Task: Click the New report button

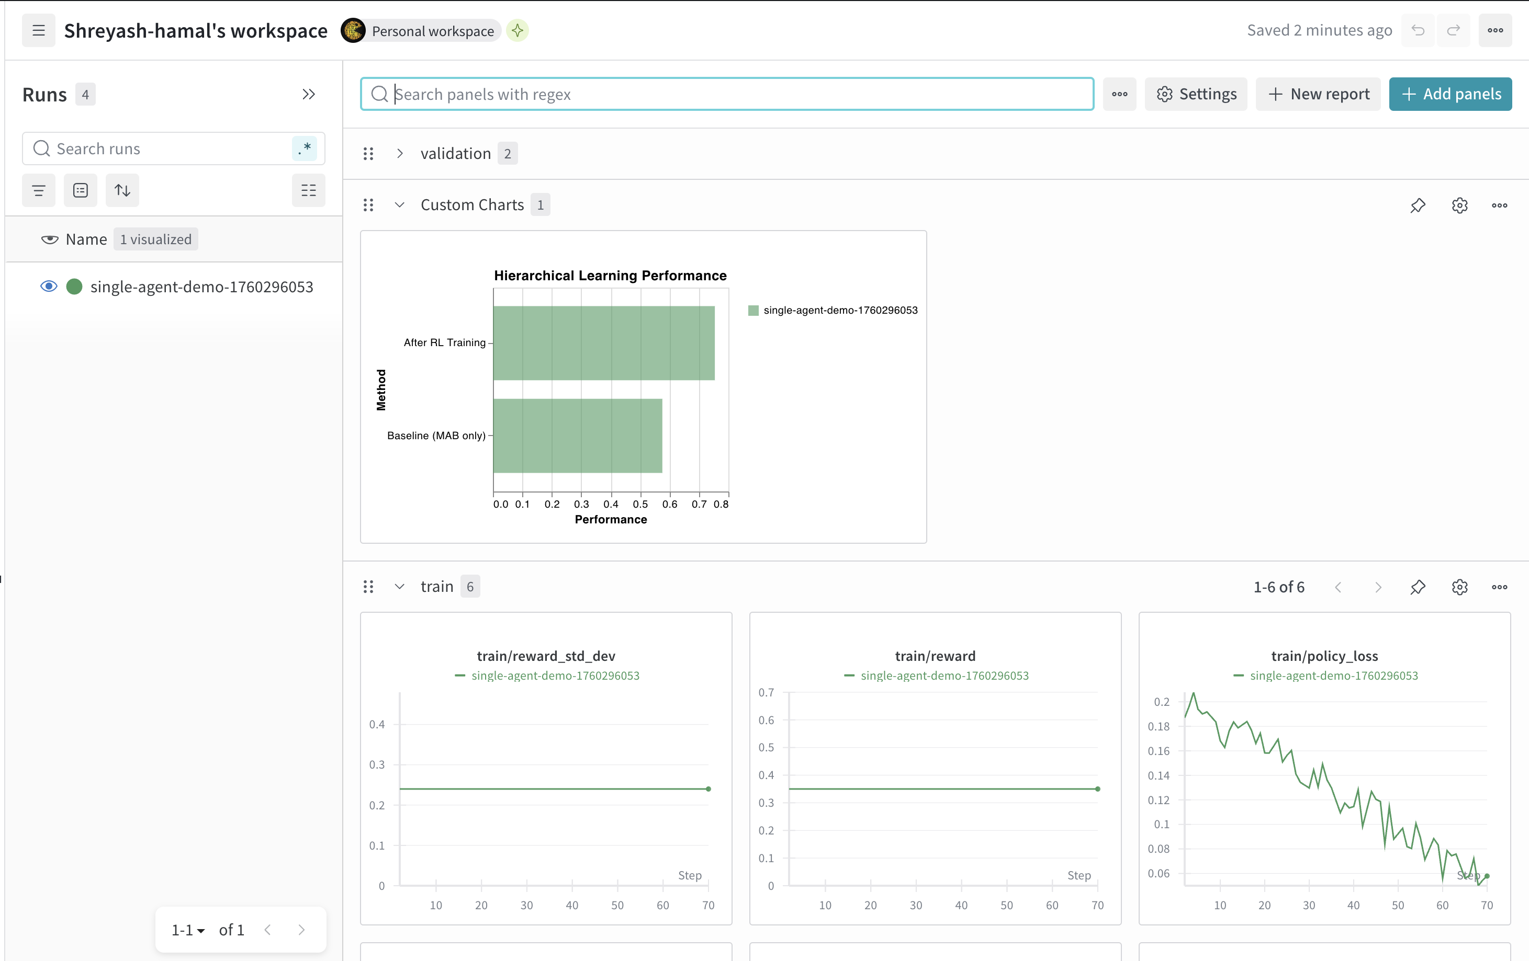Action: (1318, 95)
